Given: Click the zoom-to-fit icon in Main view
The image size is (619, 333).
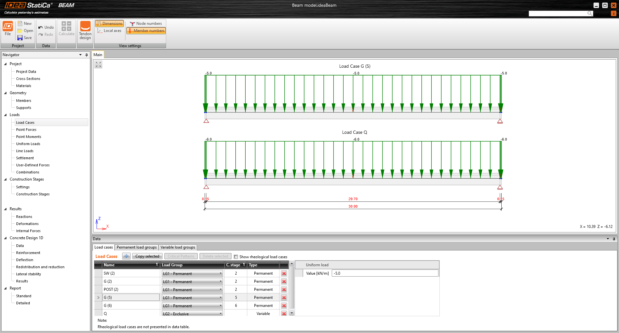Looking at the screenshot, I should pyautogui.click(x=98, y=64).
